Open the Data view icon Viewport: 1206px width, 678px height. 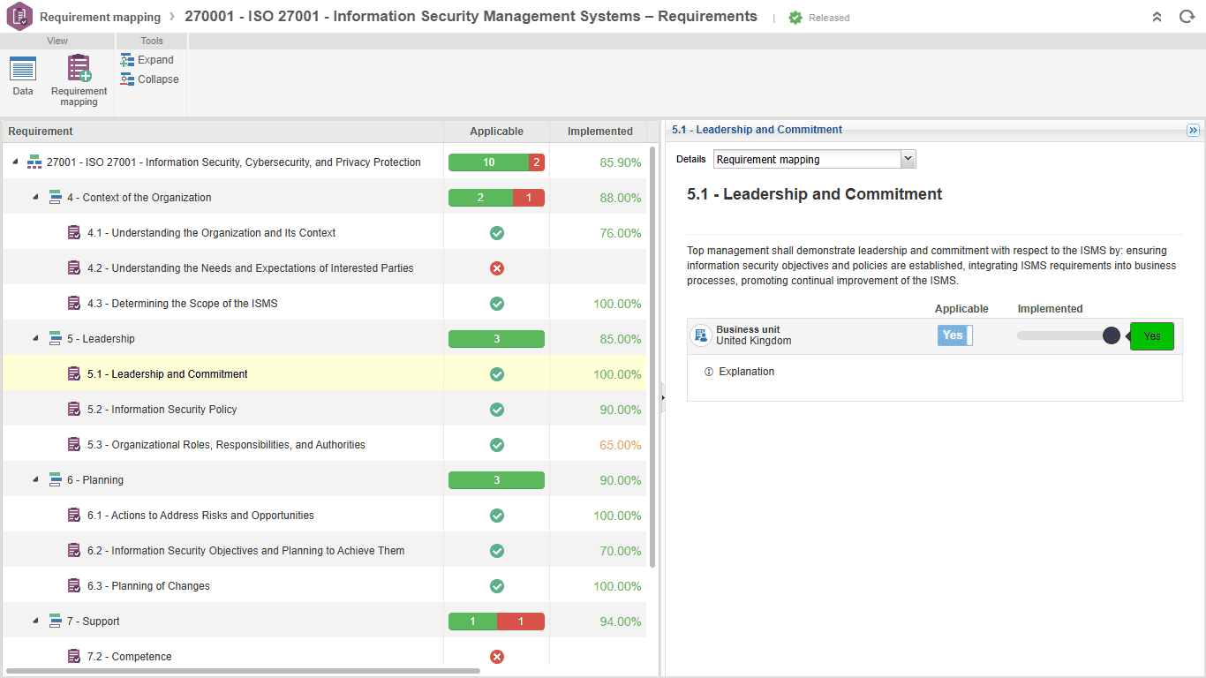(x=23, y=68)
